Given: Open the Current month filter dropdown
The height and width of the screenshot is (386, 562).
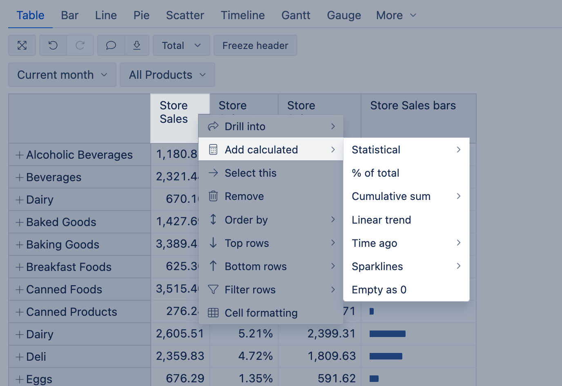Looking at the screenshot, I should pos(62,75).
